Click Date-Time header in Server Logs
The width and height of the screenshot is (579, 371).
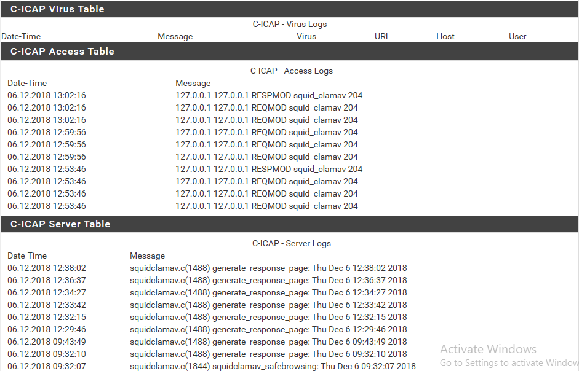click(x=27, y=256)
